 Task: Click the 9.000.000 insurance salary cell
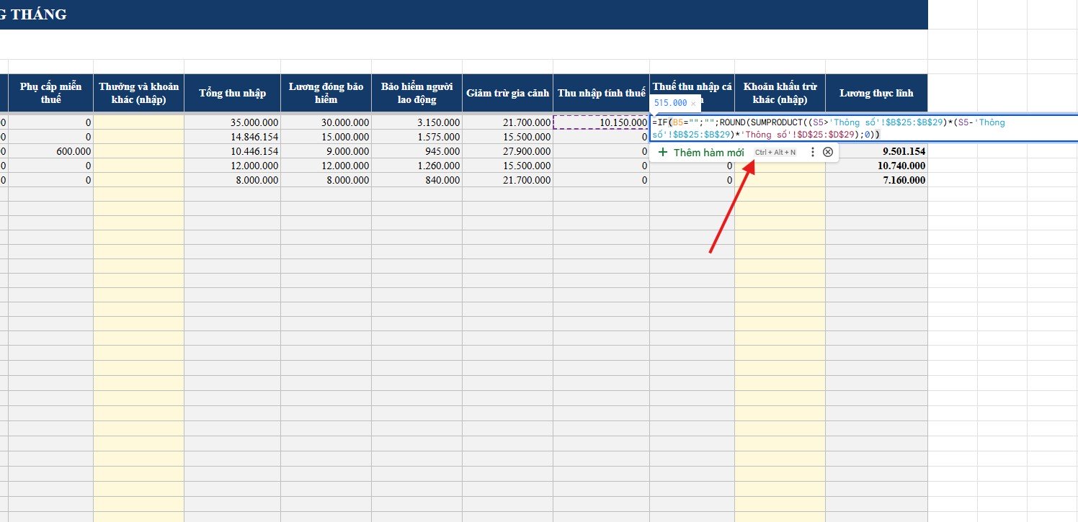point(326,151)
